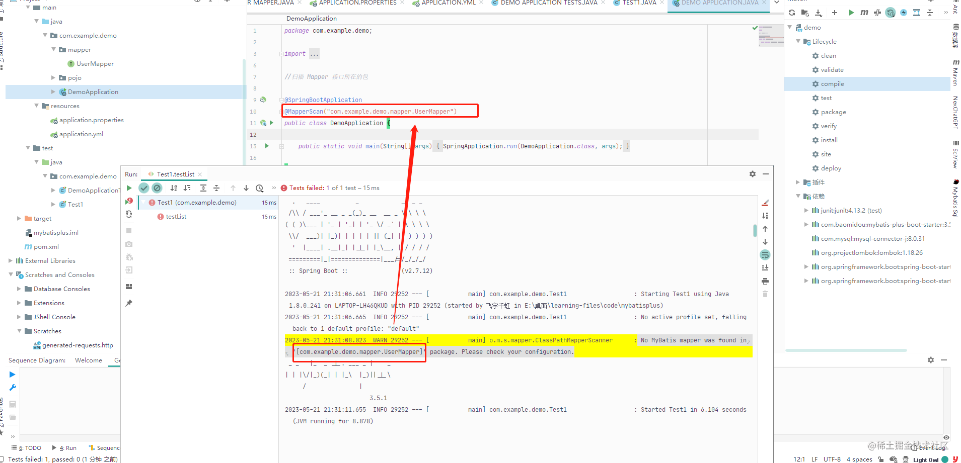The height and width of the screenshot is (463, 961).
Task: Sort test results alphabetically
Action: [x=174, y=188]
